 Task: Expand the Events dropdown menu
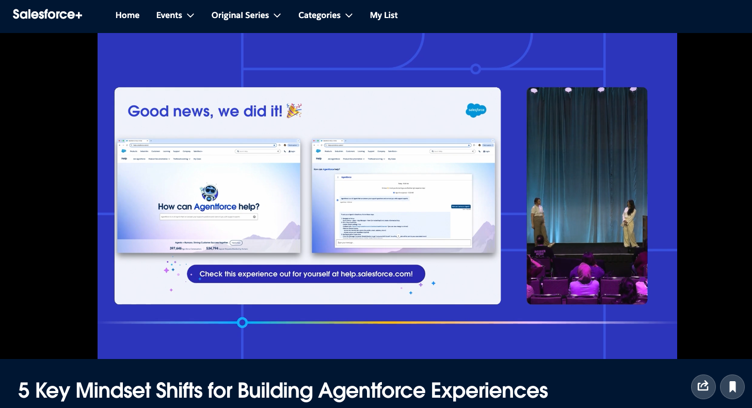pyautogui.click(x=175, y=15)
